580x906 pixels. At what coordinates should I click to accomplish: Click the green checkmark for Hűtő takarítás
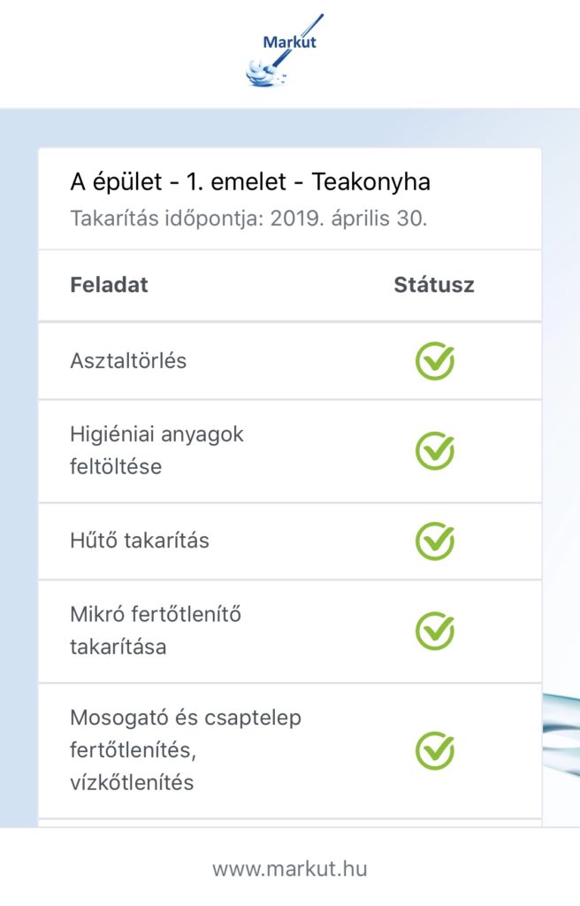click(435, 541)
